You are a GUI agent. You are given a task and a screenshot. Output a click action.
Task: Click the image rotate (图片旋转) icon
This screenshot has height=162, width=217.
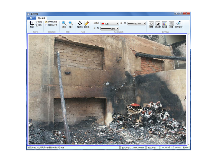click(x=179, y=24)
